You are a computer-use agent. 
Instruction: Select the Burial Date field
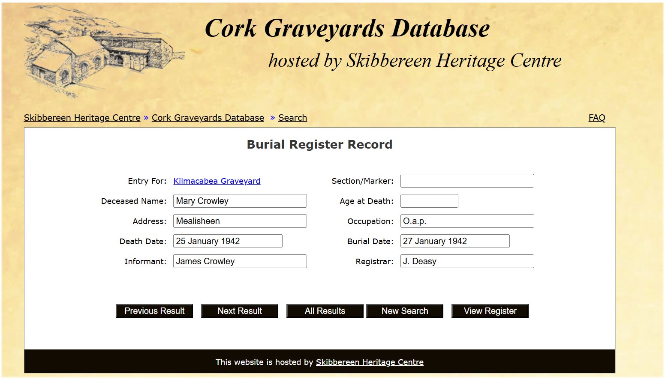[455, 241]
